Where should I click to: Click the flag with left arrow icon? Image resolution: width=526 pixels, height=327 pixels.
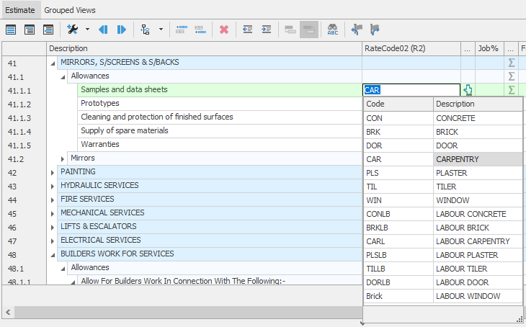click(356, 30)
